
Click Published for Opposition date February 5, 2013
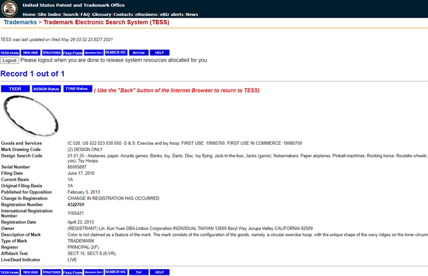pyautogui.click(x=83, y=192)
